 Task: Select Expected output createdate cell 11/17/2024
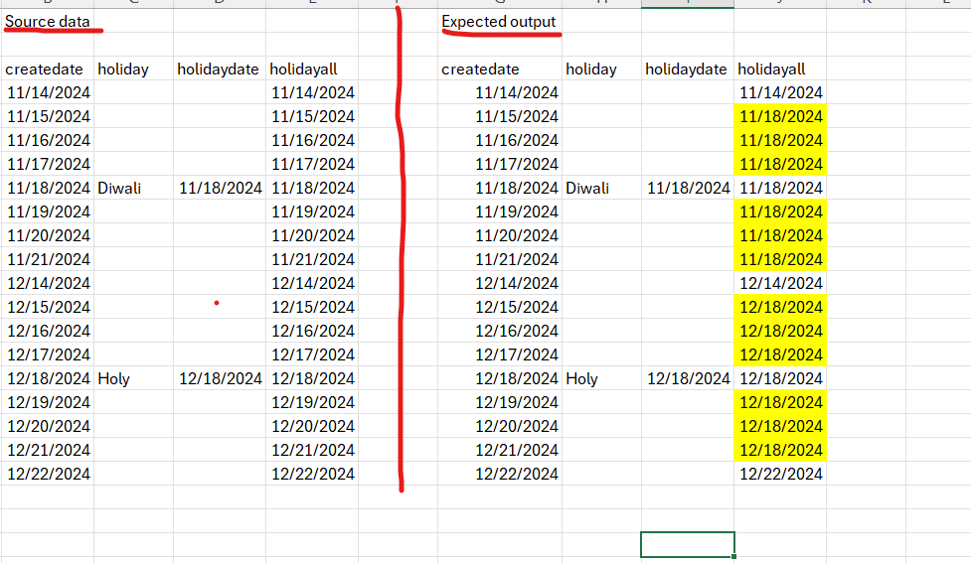point(500,164)
